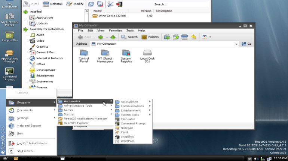Viewport: 288px width, 161px height.
Task: Open NT Object Namespace folder icon
Action: [x=105, y=56]
